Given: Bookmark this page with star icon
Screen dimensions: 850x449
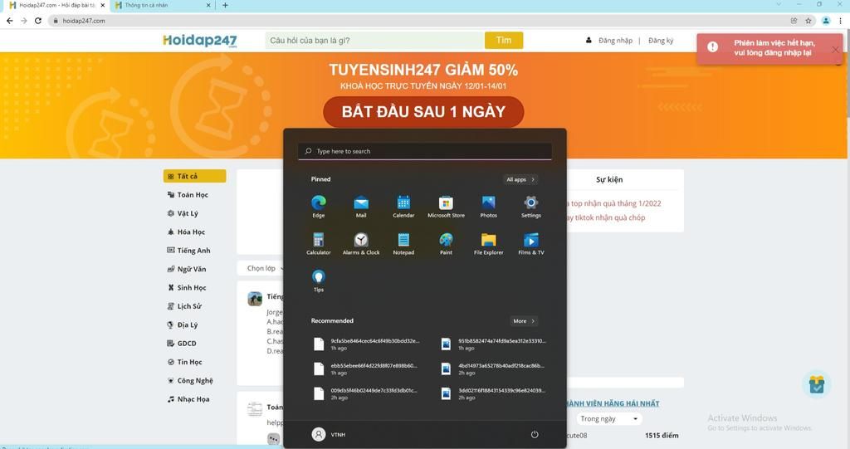Looking at the screenshot, I should 808,21.
